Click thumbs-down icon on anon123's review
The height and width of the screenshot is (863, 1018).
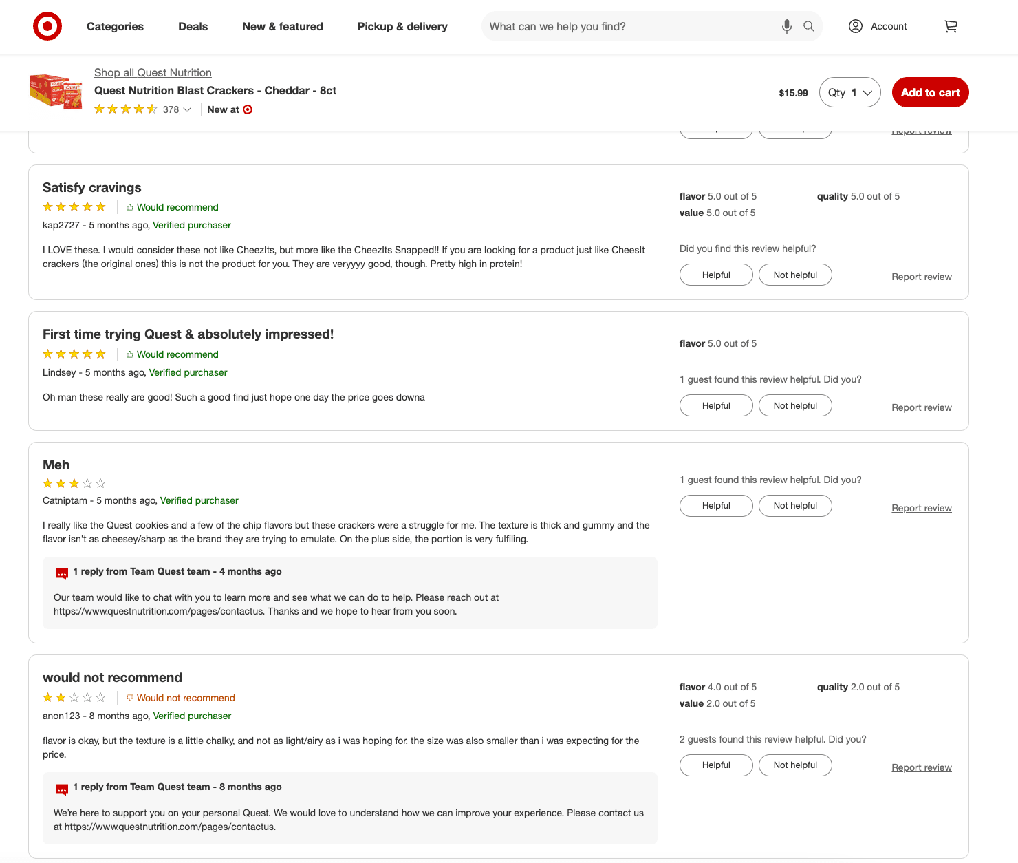click(x=130, y=698)
